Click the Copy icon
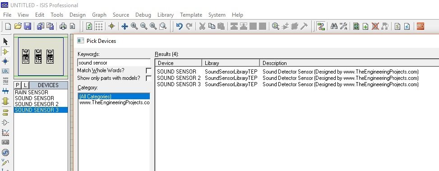Image resolution: width=439 pixels, height=171 pixels. 212,26
